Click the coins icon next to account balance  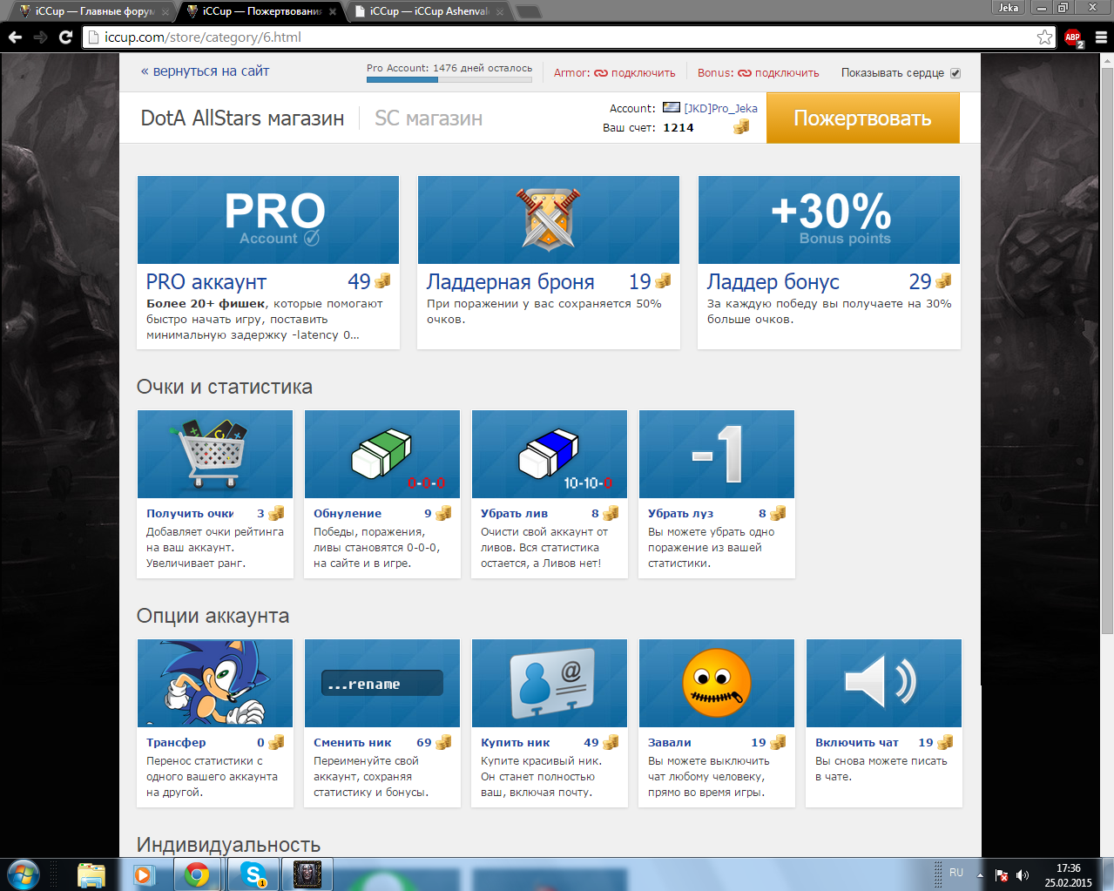coord(741,127)
